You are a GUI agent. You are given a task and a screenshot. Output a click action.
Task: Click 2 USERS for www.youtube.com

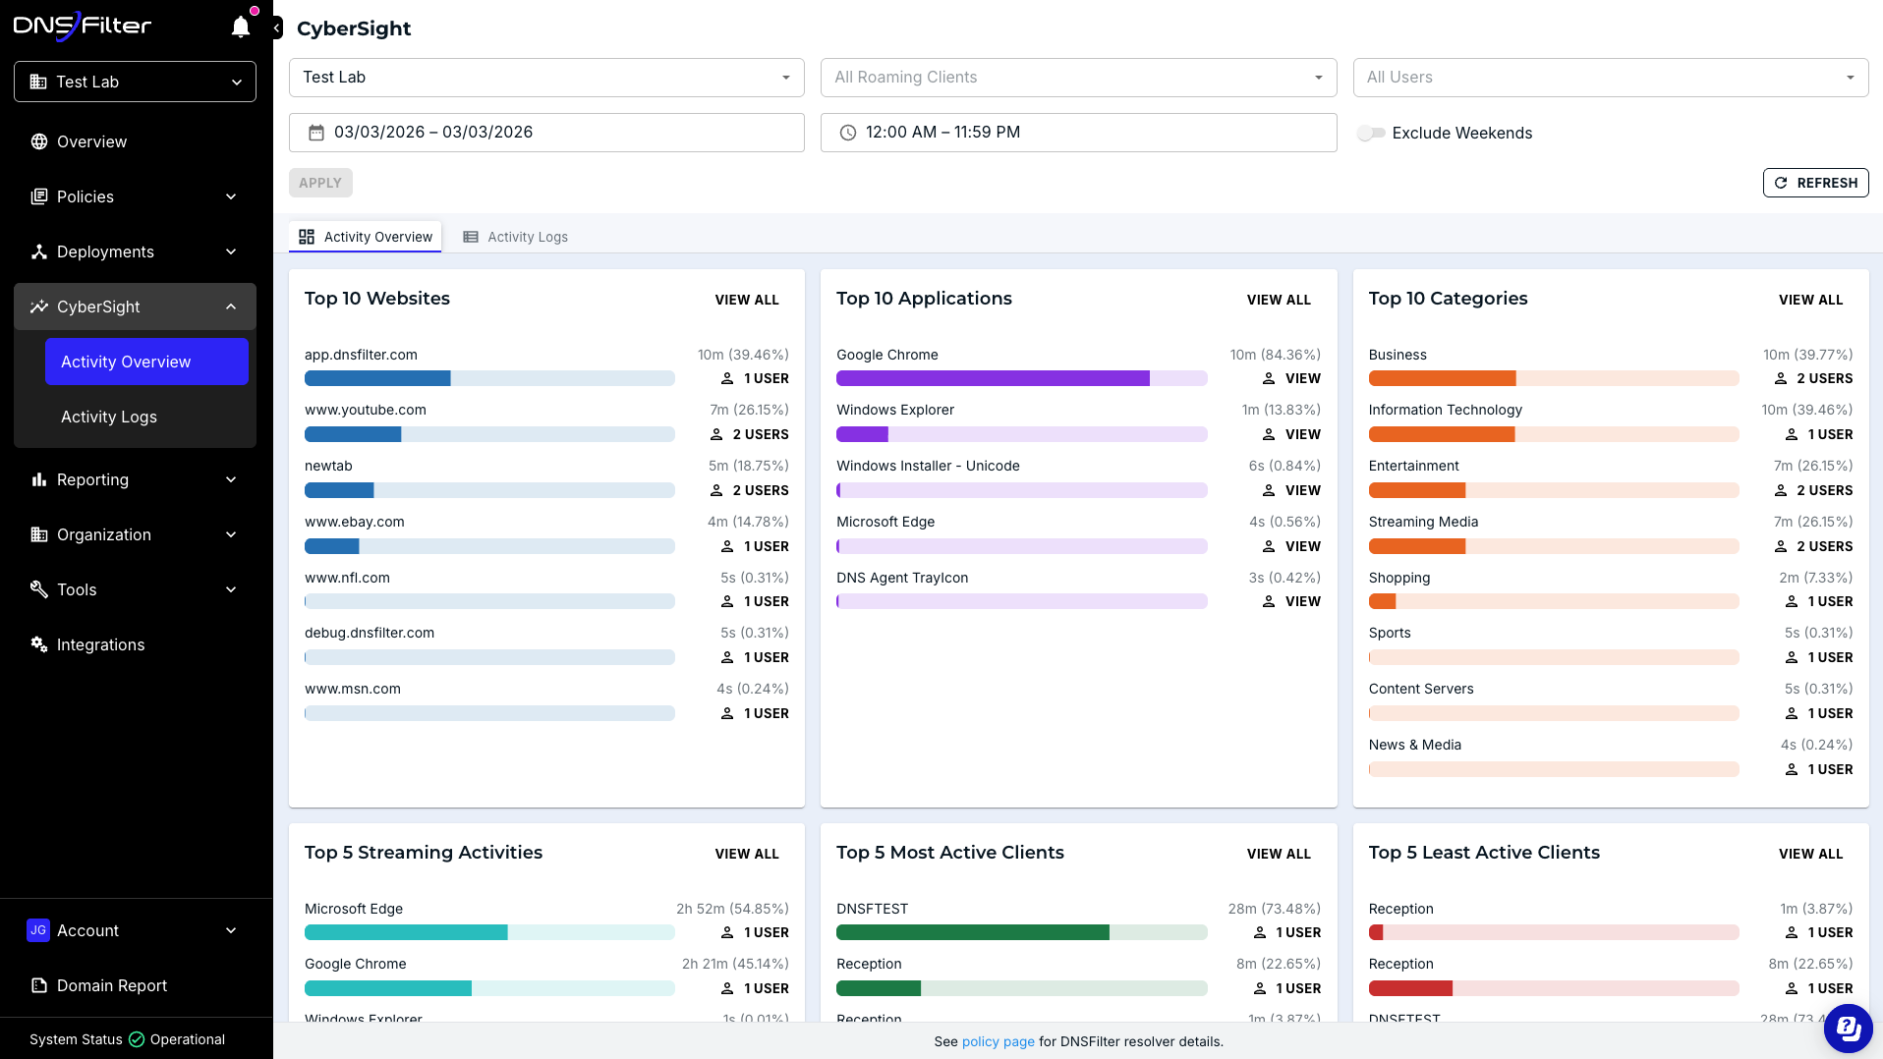coord(749,434)
